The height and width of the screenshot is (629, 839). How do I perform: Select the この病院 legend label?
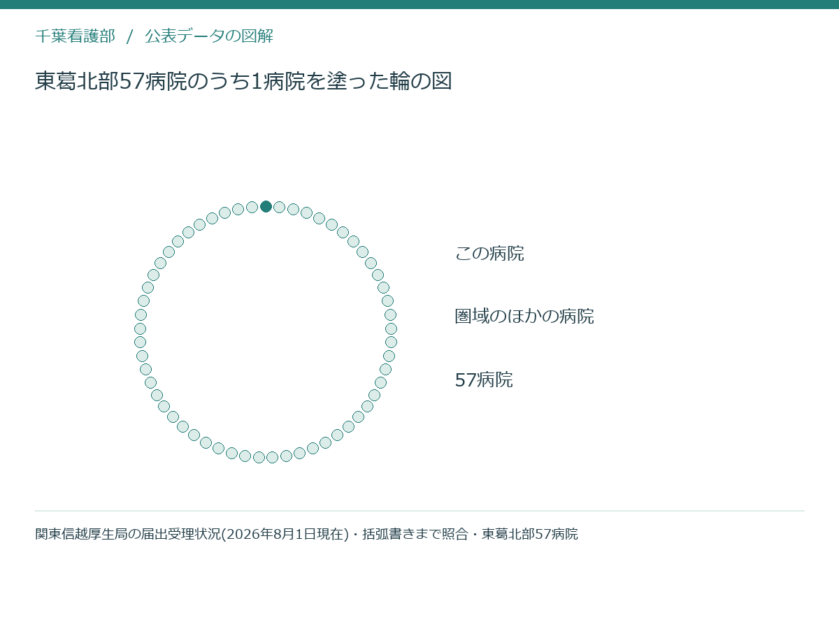(489, 253)
